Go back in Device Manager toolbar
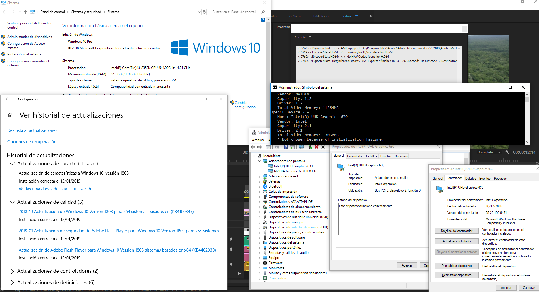Image resolution: width=539 pixels, height=292 pixels. click(253, 147)
